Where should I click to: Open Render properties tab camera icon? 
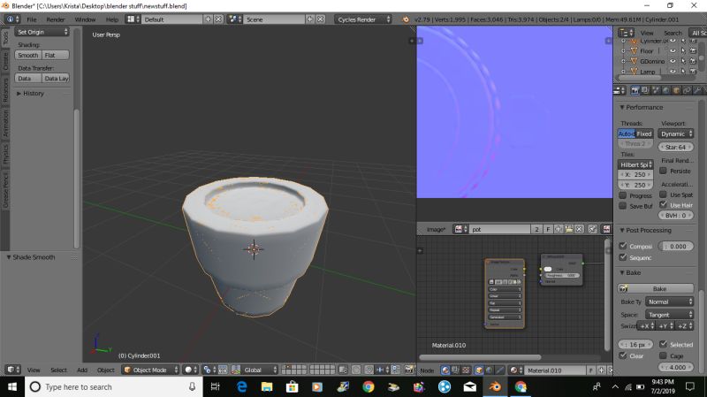click(x=635, y=90)
